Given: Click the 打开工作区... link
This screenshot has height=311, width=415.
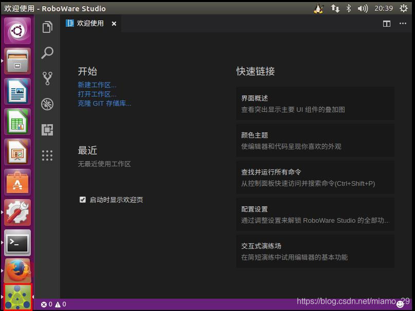Looking at the screenshot, I should (97, 94).
